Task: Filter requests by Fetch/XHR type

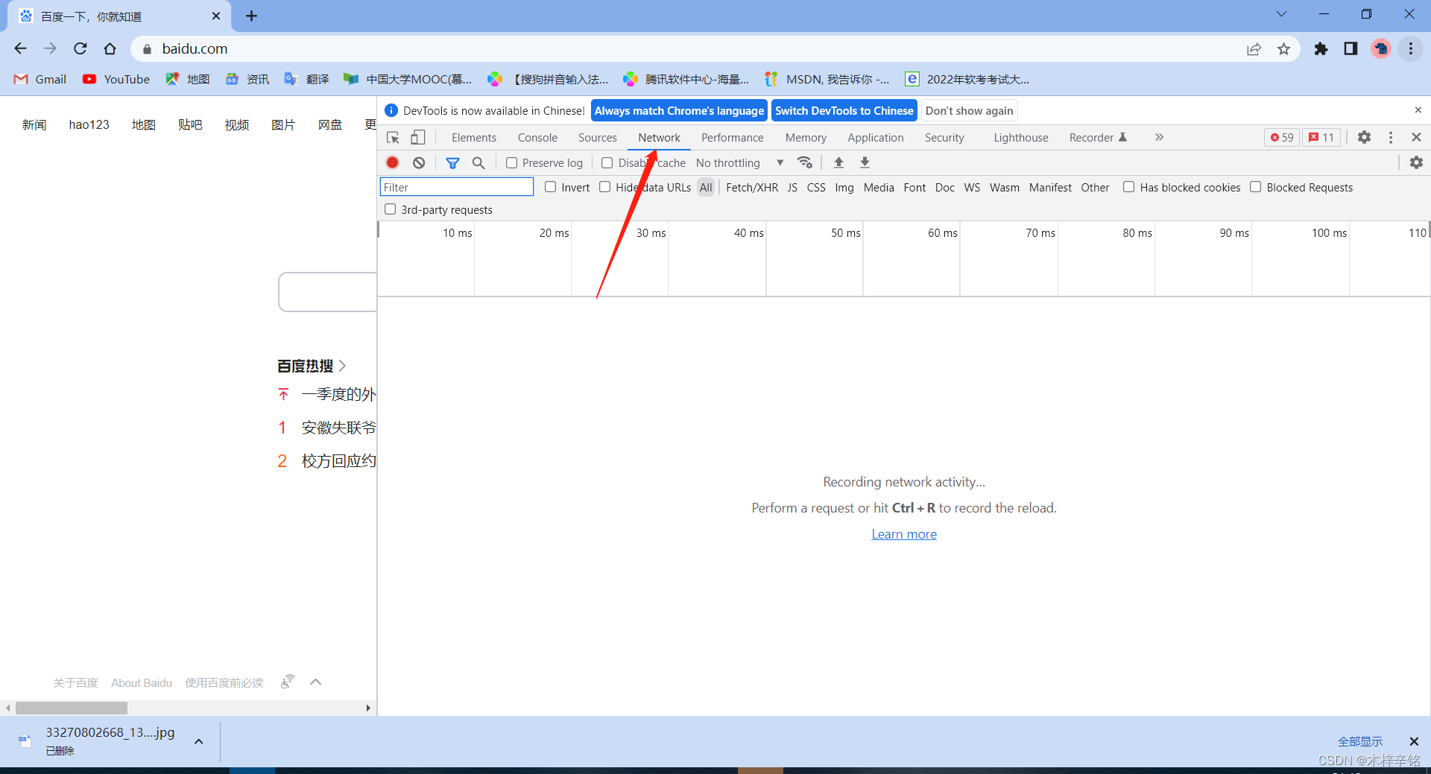Action: pos(751,188)
